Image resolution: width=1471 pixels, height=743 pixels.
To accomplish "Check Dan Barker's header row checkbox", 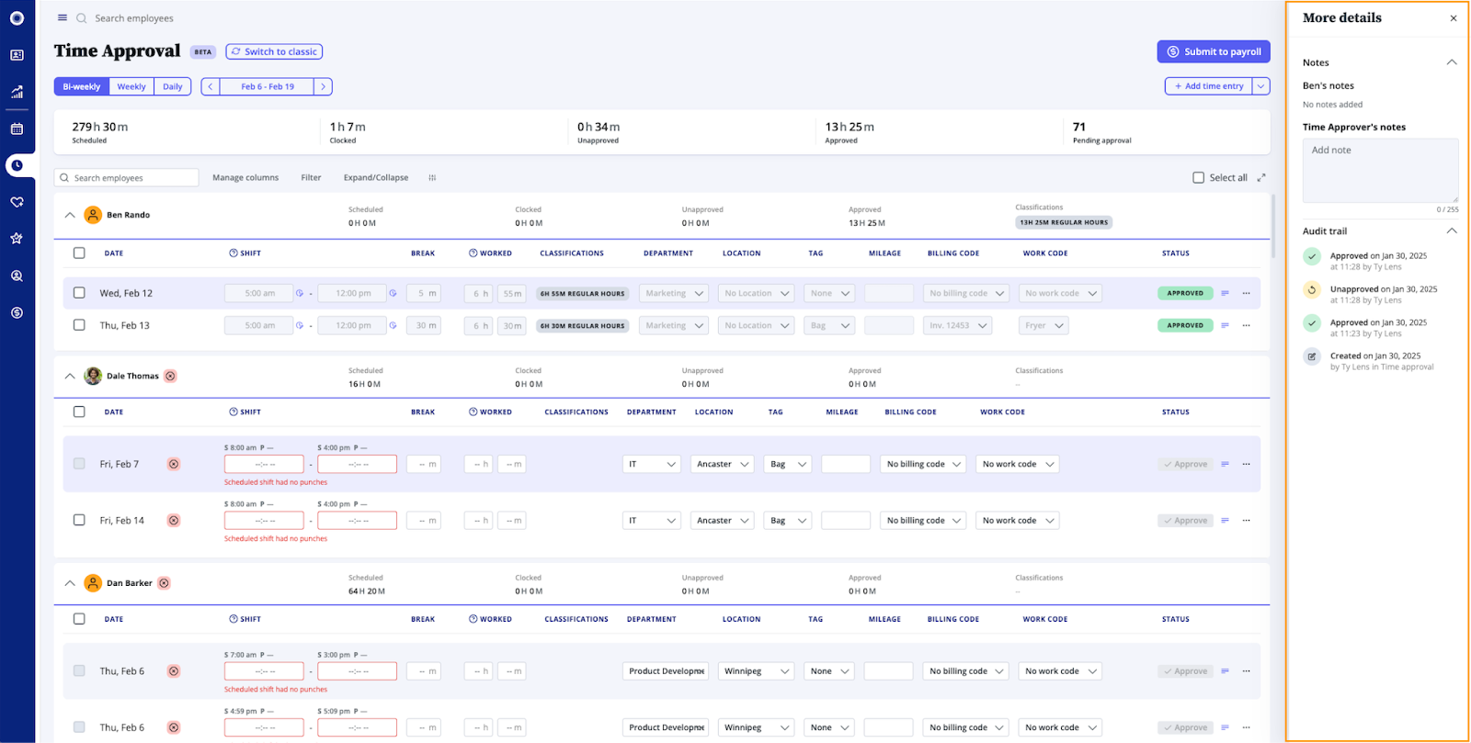I will pyautogui.click(x=79, y=619).
